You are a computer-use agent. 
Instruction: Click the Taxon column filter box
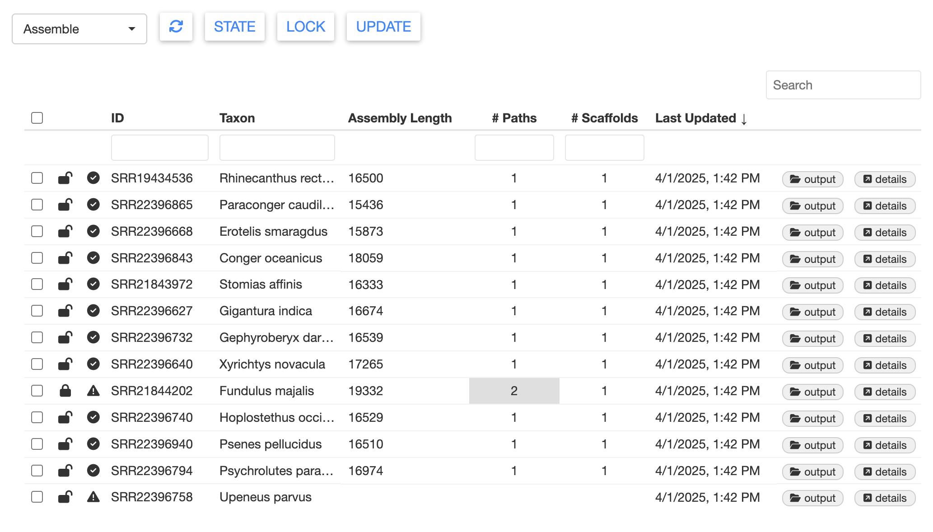277,148
